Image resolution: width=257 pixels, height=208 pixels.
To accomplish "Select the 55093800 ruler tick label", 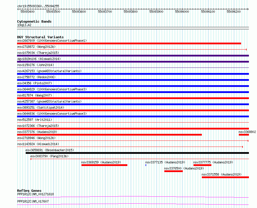I will click(x=131, y=12).
